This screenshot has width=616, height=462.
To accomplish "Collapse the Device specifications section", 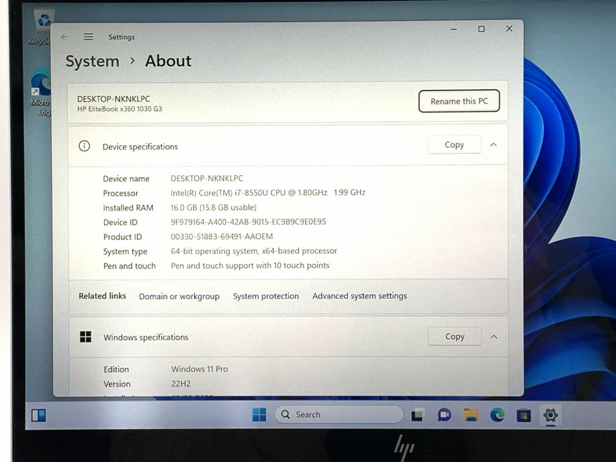I will pos(493,145).
